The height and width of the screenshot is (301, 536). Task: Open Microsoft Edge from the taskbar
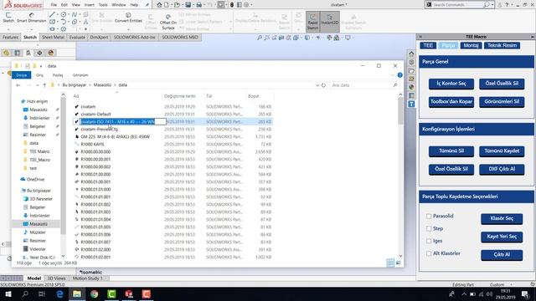(x=59, y=293)
